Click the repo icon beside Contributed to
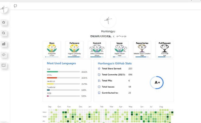 coord(99,93)
